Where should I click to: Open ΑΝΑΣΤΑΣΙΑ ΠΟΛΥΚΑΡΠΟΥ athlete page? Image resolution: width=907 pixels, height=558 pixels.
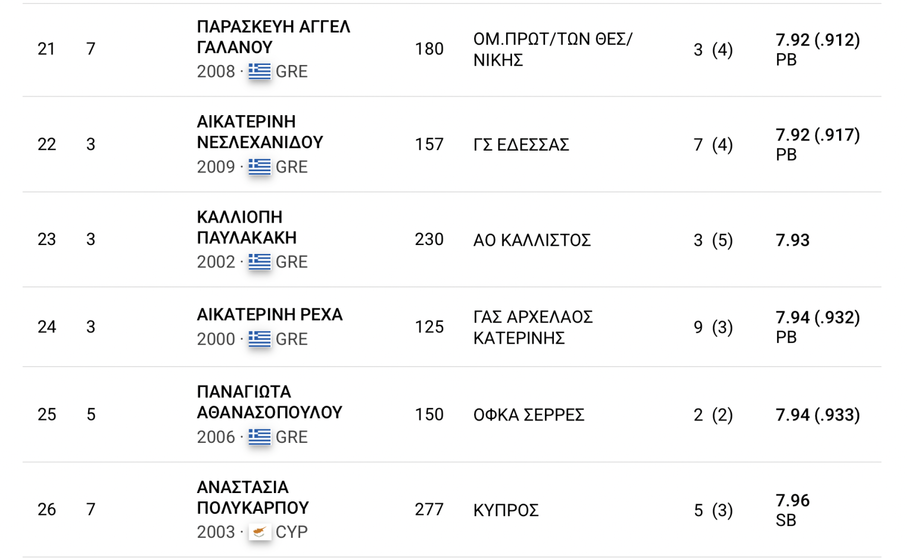click(x=253, y=497)
